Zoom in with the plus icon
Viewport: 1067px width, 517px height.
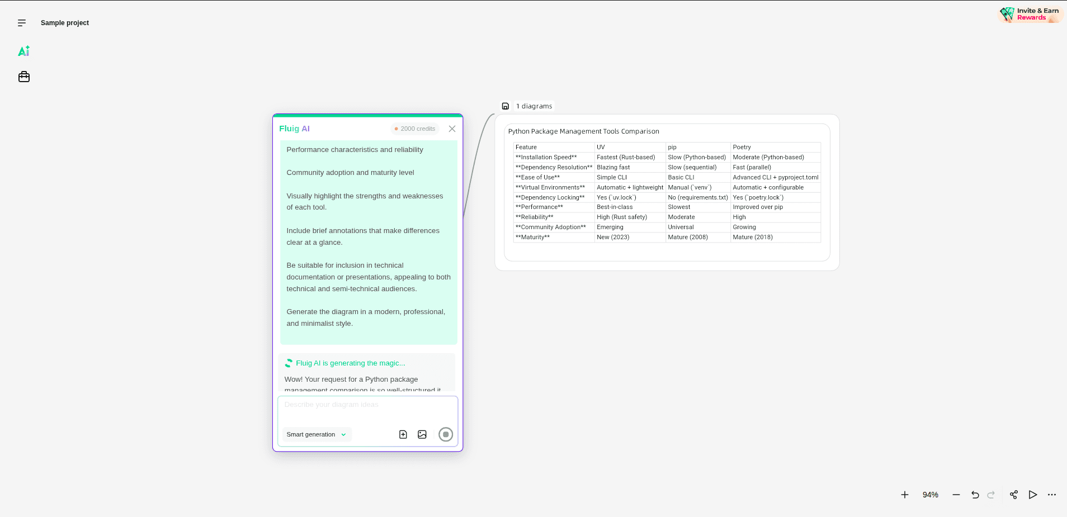point(905,495)
